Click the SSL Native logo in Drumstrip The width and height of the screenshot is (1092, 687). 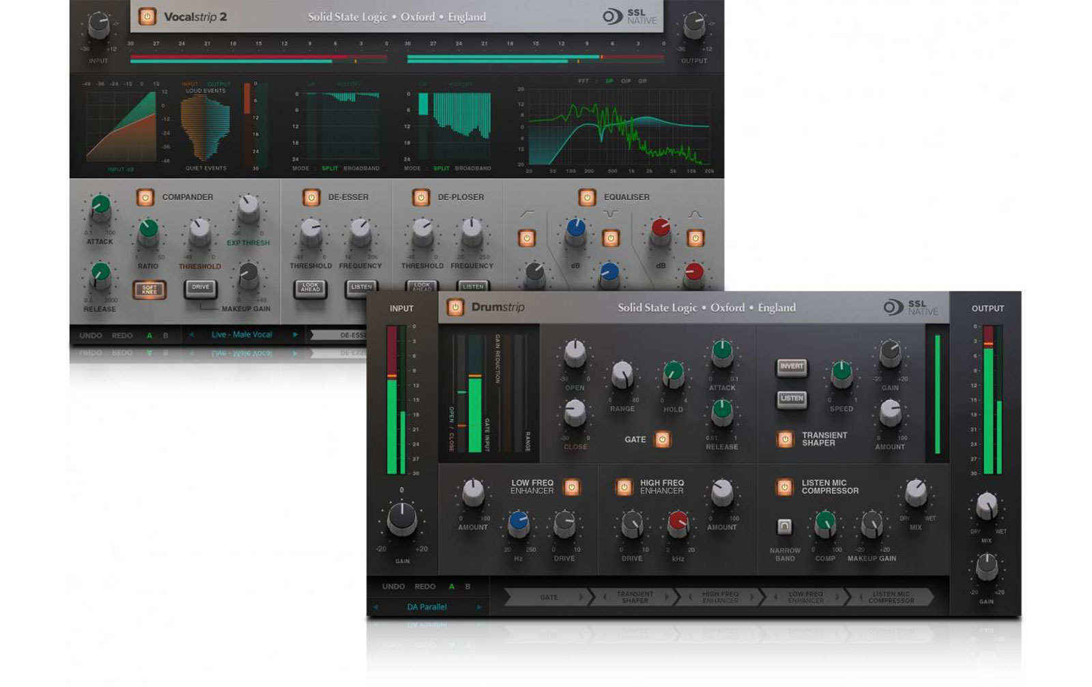pyautogui.click(x=910, y=308)
